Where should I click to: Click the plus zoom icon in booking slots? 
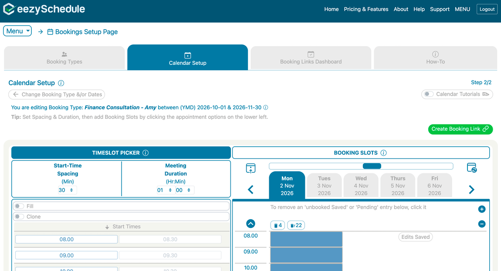pyautogui.click(x=482, y=209)
